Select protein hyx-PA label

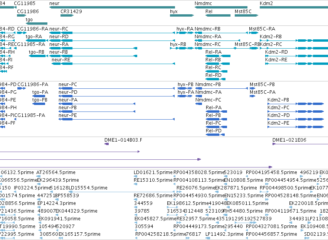[186, 92]
